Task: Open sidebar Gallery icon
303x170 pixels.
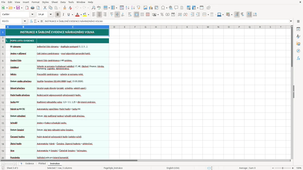Action: [x=298, y=44]
